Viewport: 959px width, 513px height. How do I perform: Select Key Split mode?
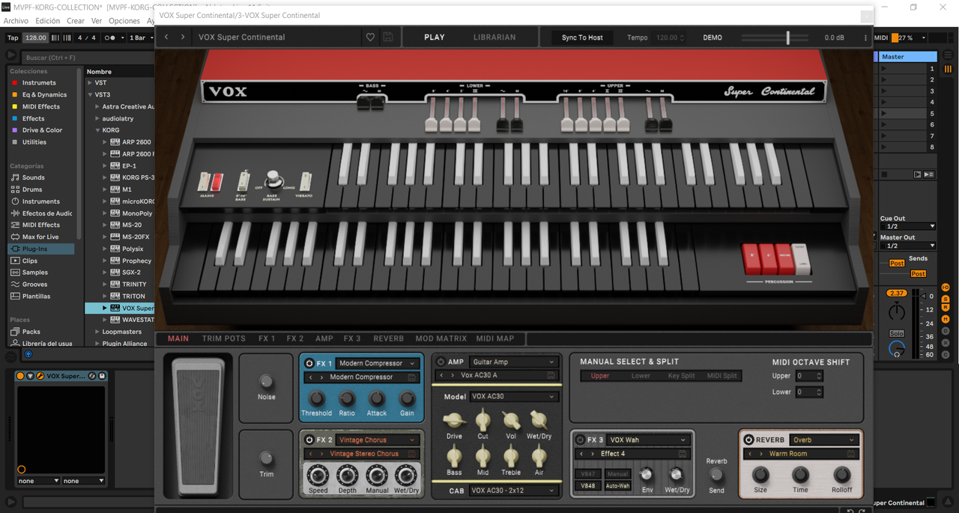[681, 376]
